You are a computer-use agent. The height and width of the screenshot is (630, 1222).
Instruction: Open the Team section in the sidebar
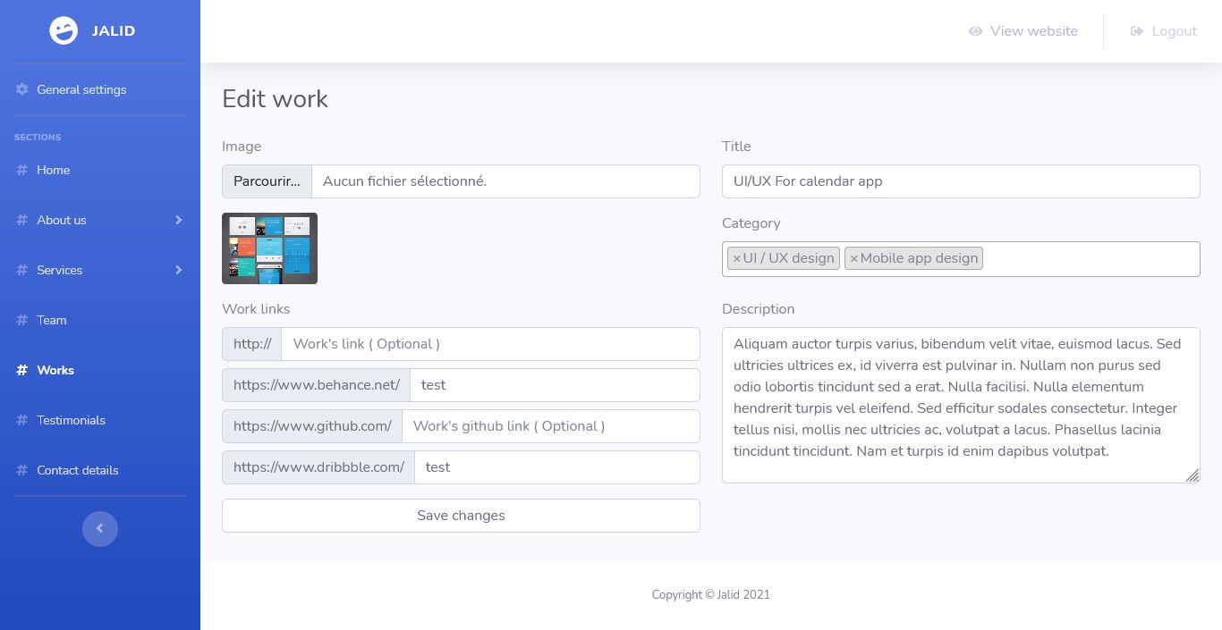tap(52, 320)
